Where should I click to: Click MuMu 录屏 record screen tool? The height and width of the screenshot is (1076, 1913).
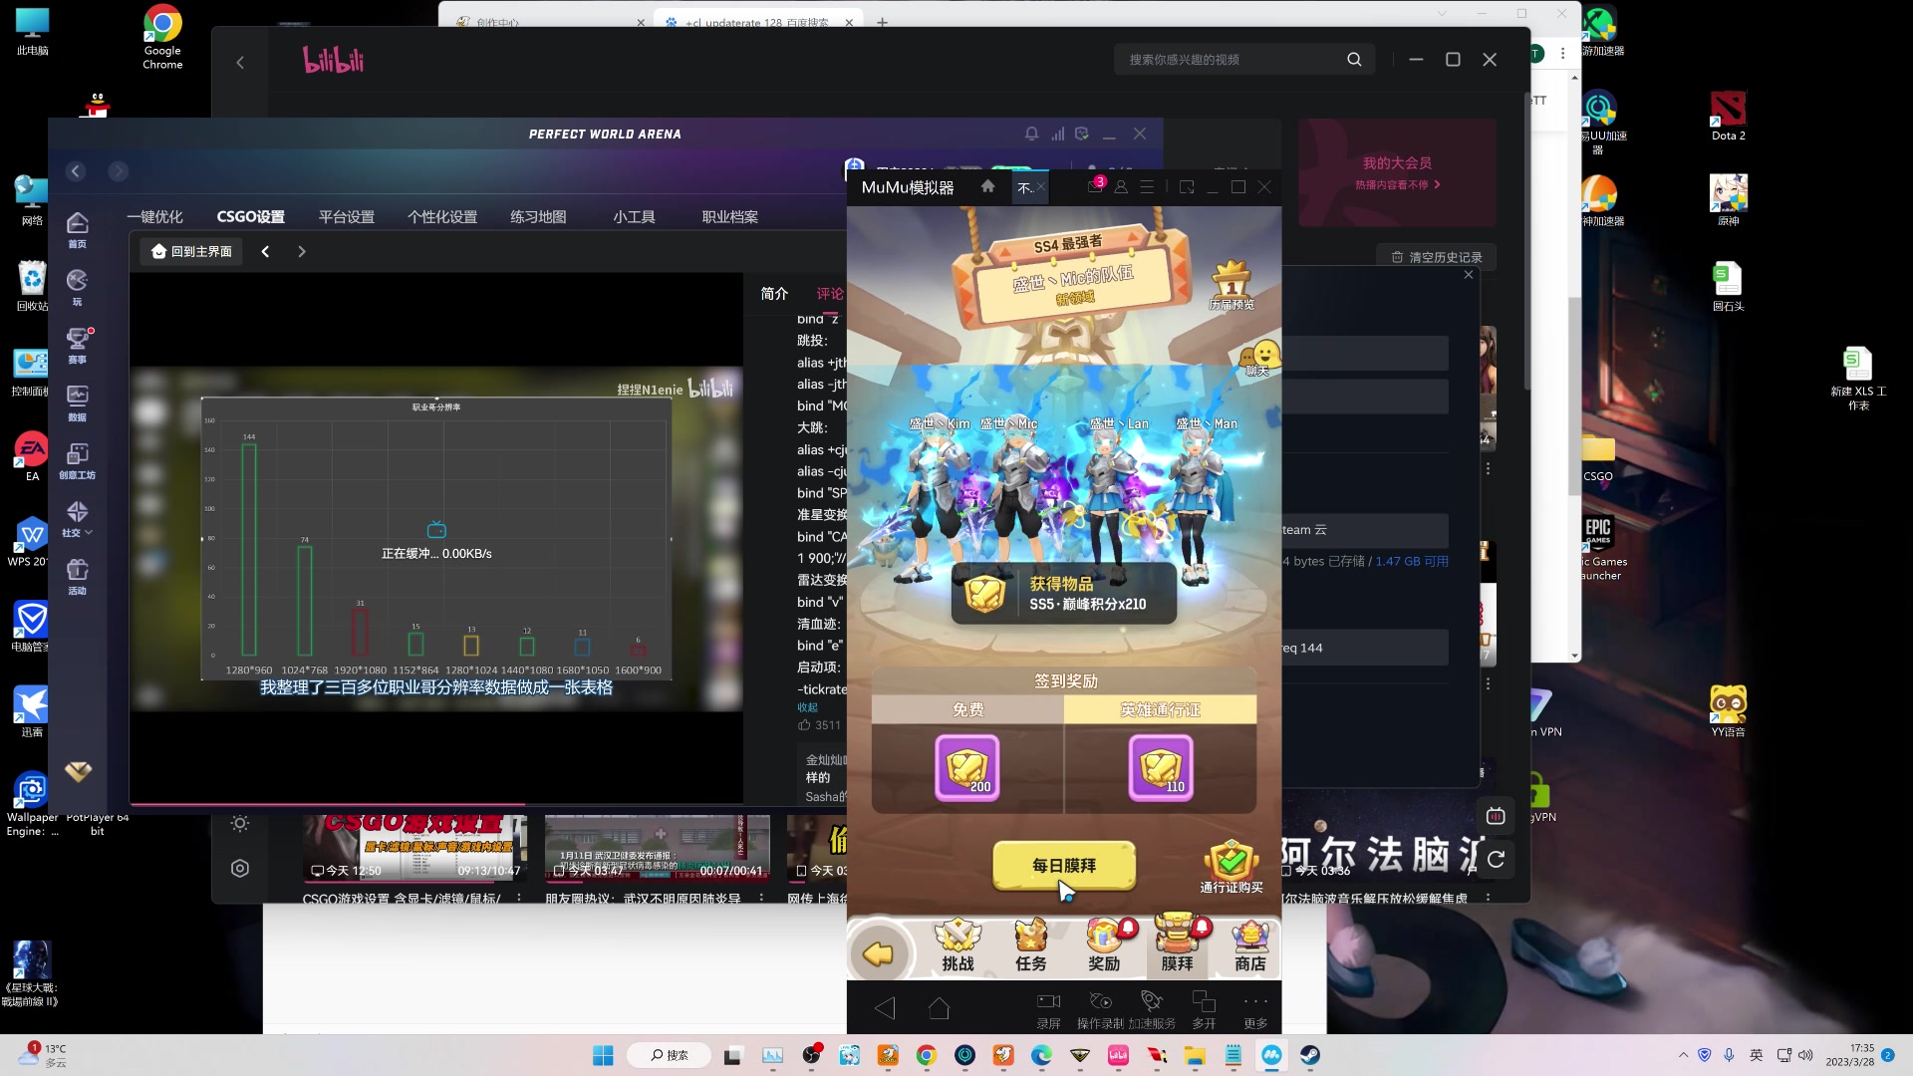tap(1048, 1010)
